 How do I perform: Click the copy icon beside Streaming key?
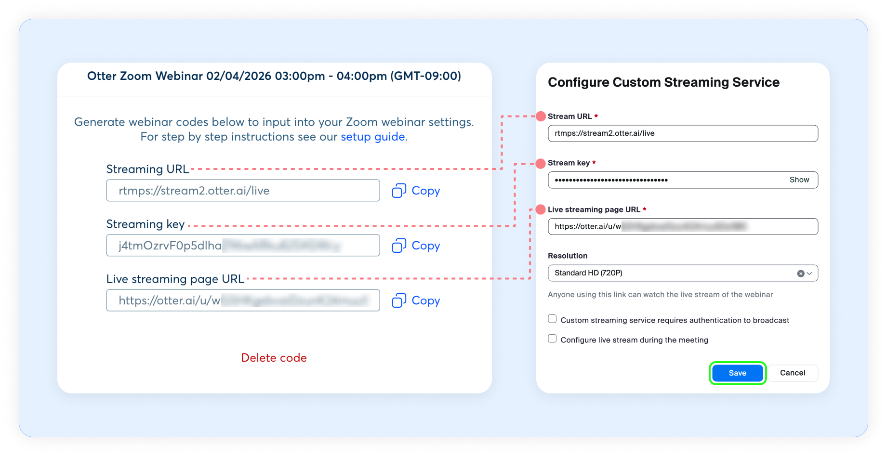click(x=399, y=246)
